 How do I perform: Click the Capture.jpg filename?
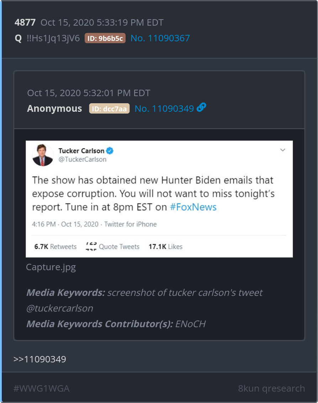click(51, 267)
